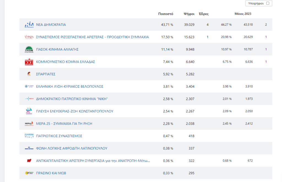Click the 2.267 votes value
This screenshot has height=182, width=282.
190,111
